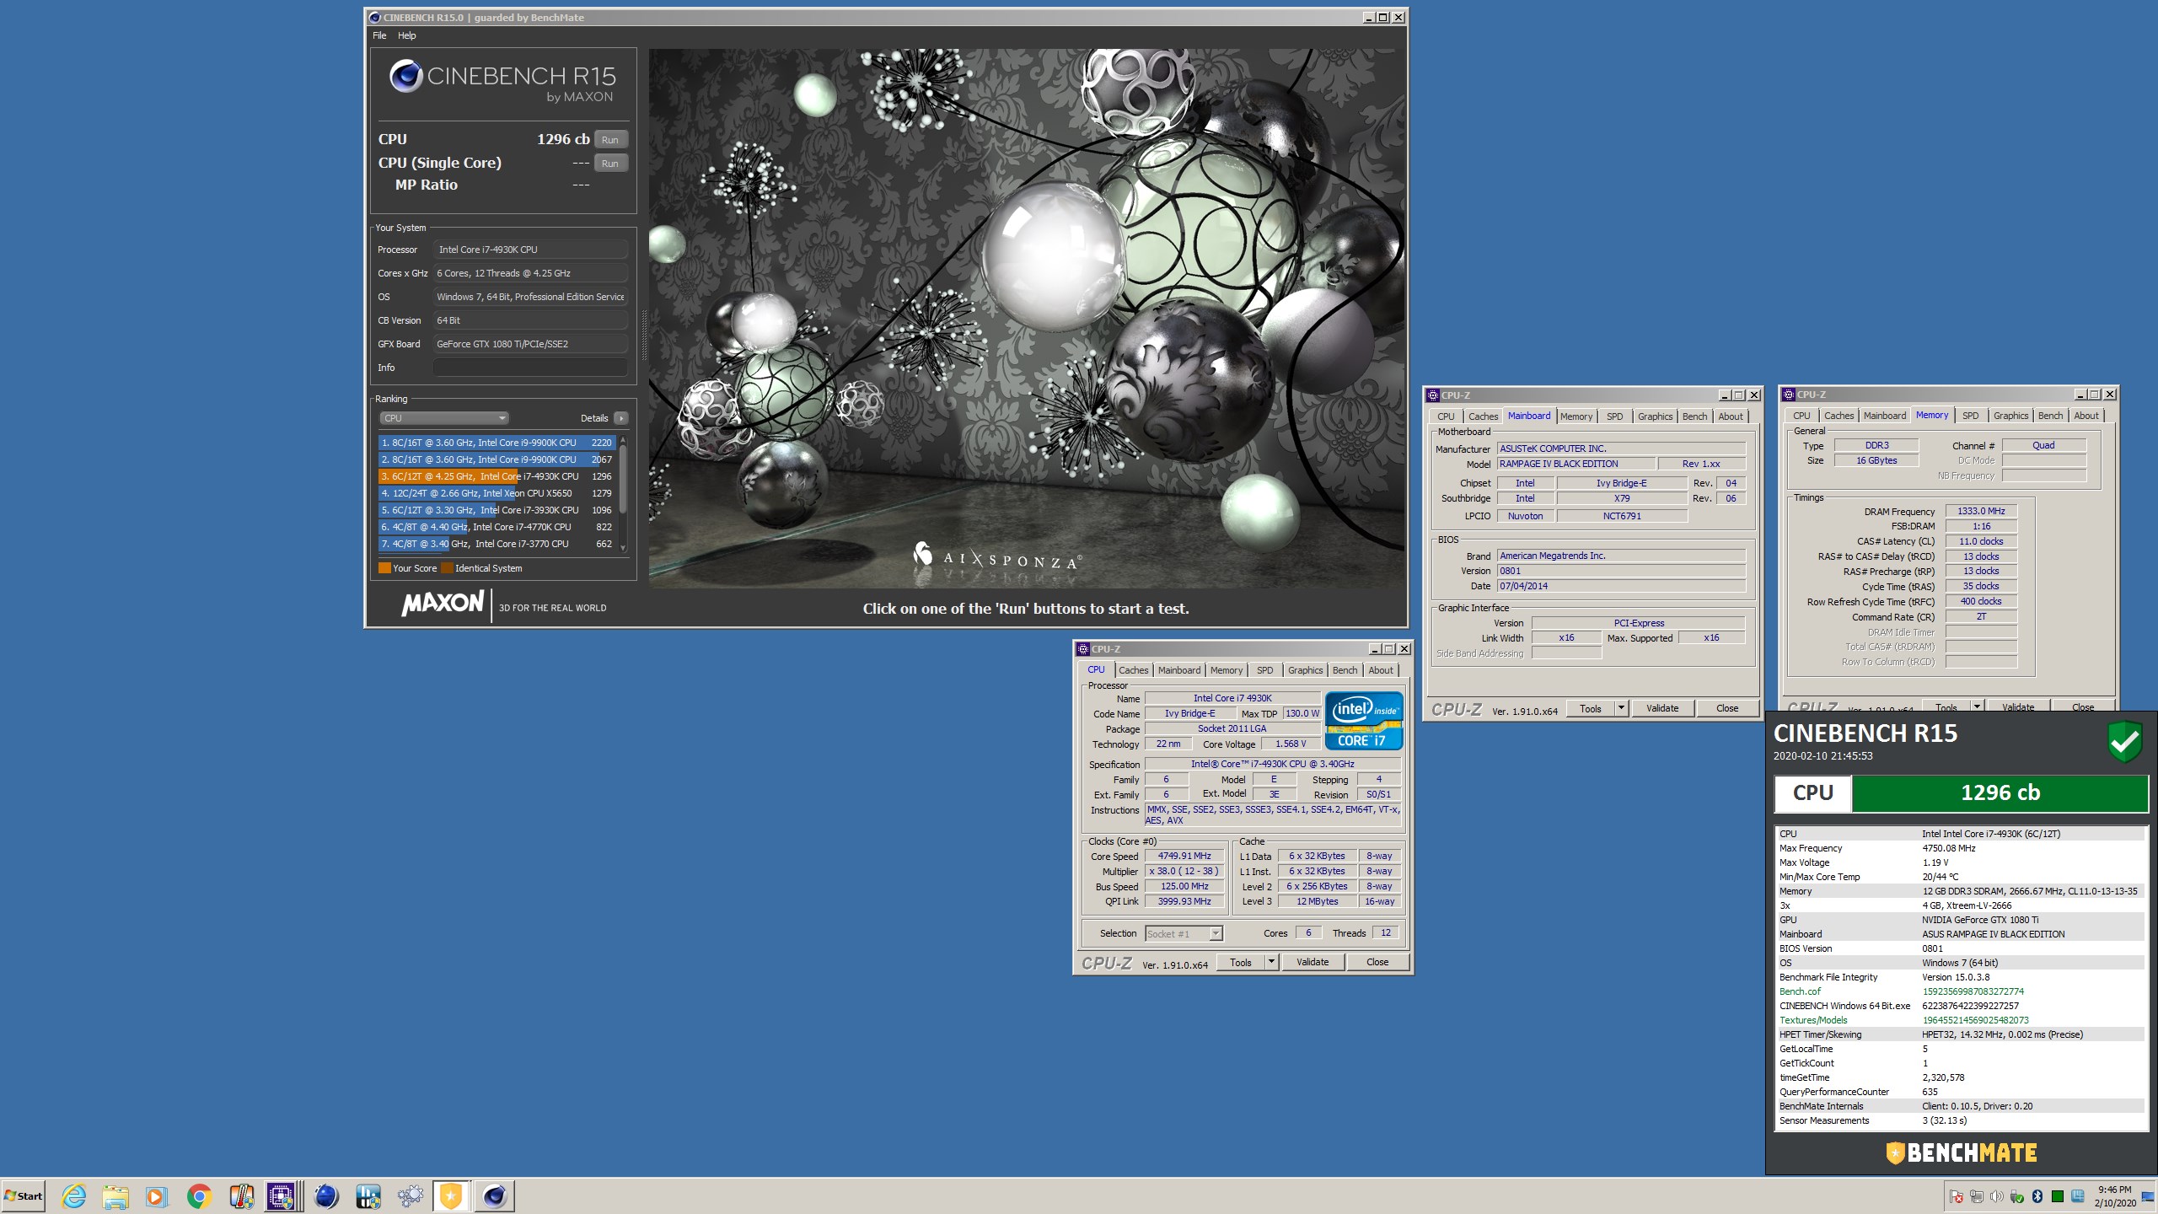Open the Bluetooth tray icon
This screenshot has width=2158, height=1214.
2037,1196
